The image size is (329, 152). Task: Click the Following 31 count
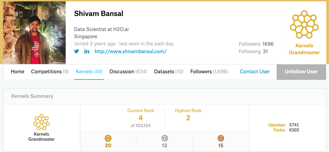click(x=253, y=51)
